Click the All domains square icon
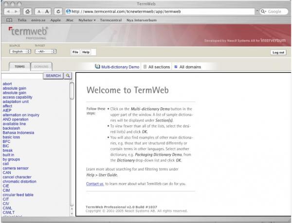This screenshot has width=292, height=223. point(176,67)
